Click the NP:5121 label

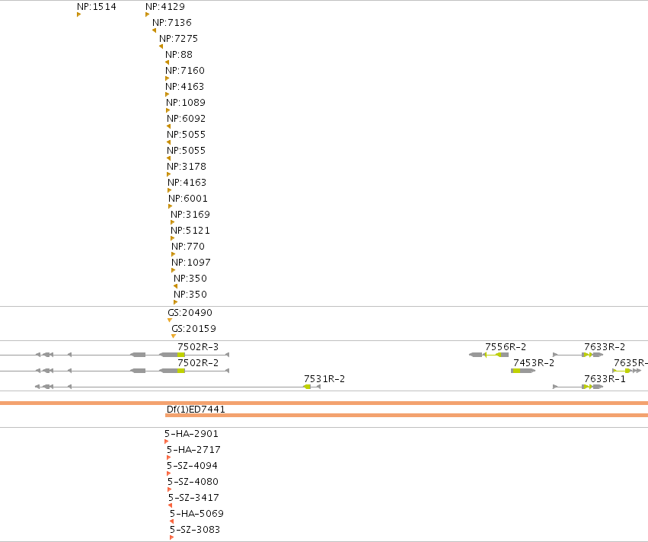click(x=190, y=231)
